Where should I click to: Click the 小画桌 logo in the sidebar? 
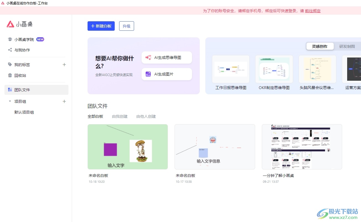coord(20,24)
